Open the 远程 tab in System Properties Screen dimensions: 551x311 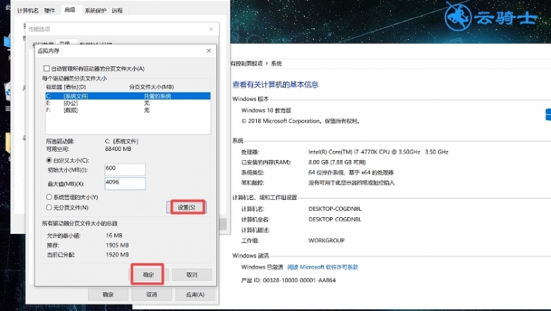click(x=117, y=10)
